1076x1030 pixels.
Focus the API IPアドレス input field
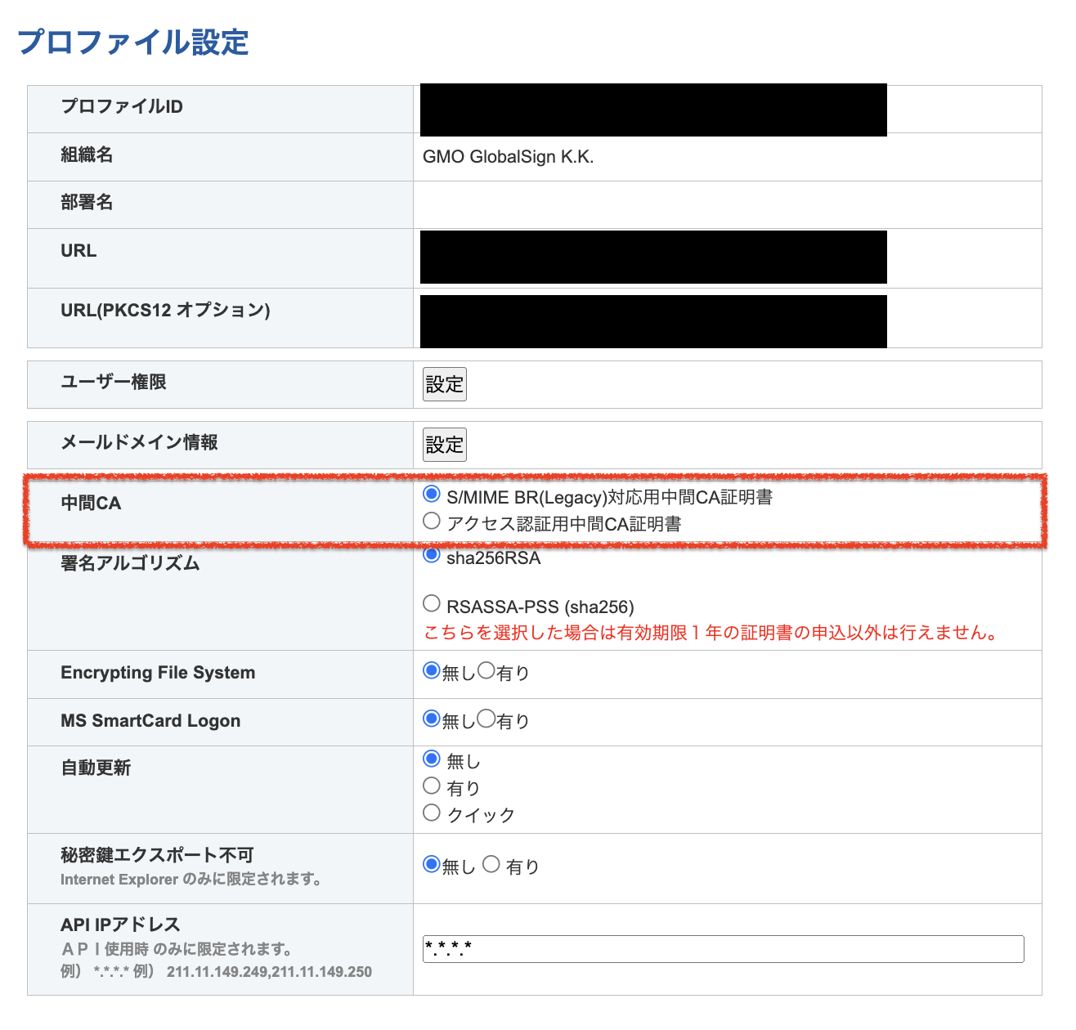coord(723,949)
